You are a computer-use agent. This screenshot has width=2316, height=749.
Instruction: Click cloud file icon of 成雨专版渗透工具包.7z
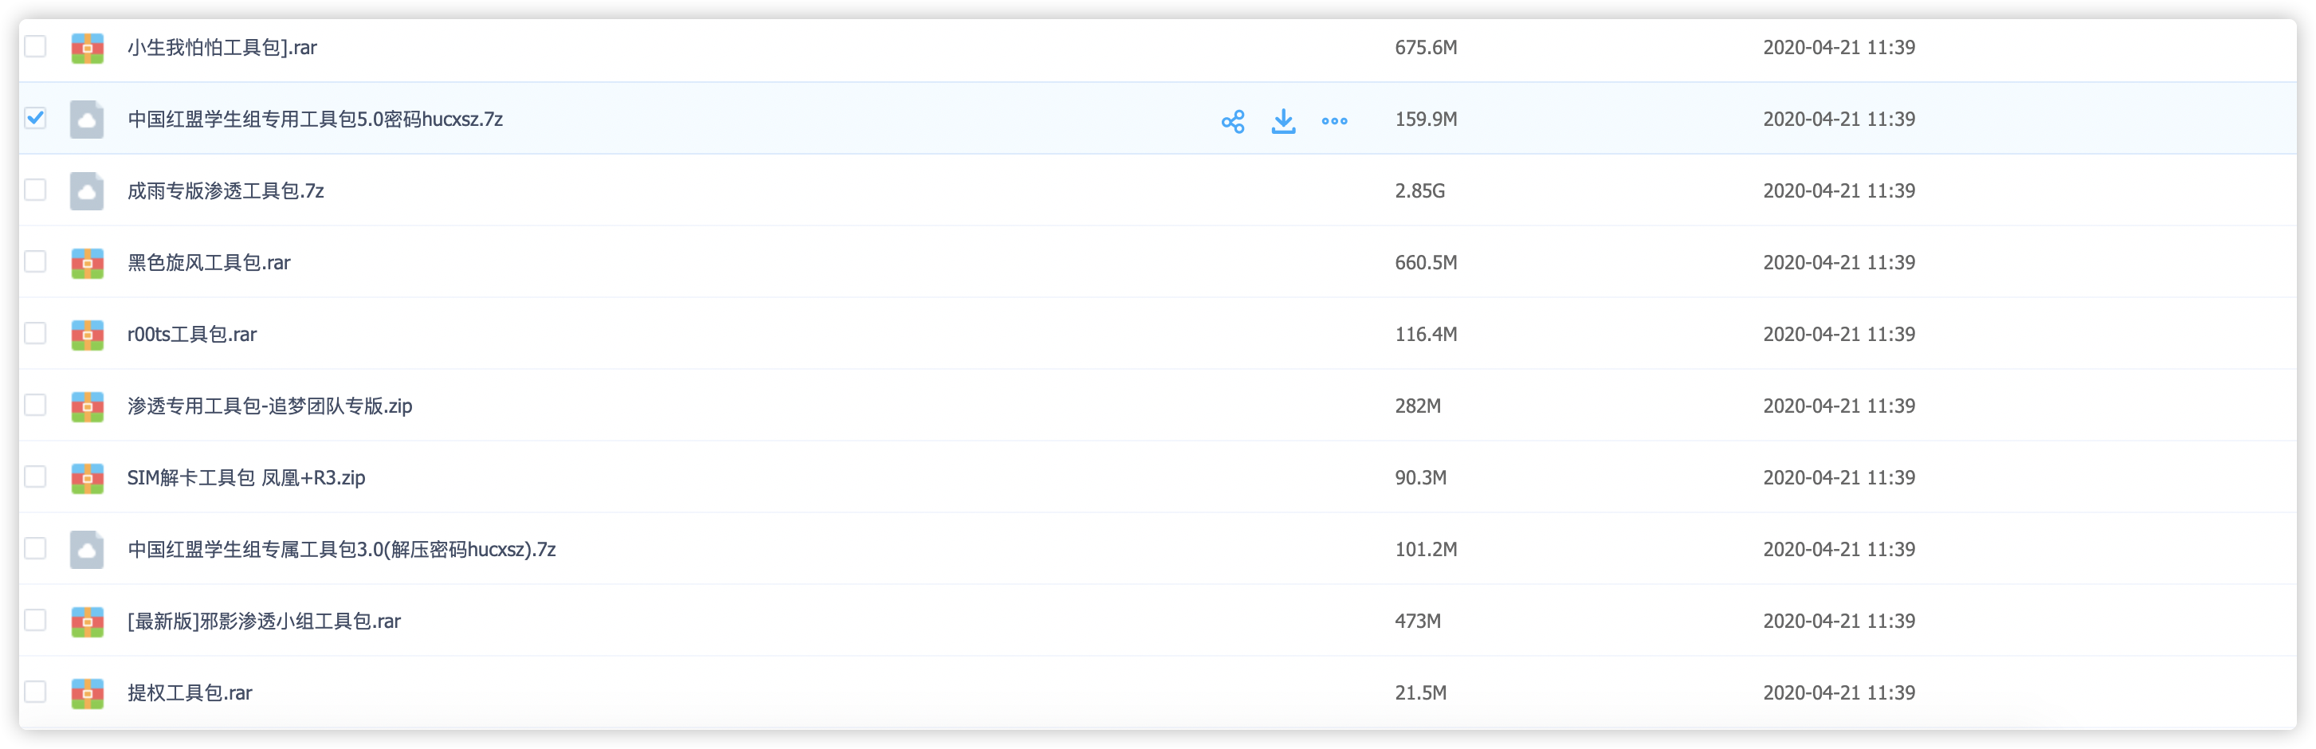pos(87,190)
